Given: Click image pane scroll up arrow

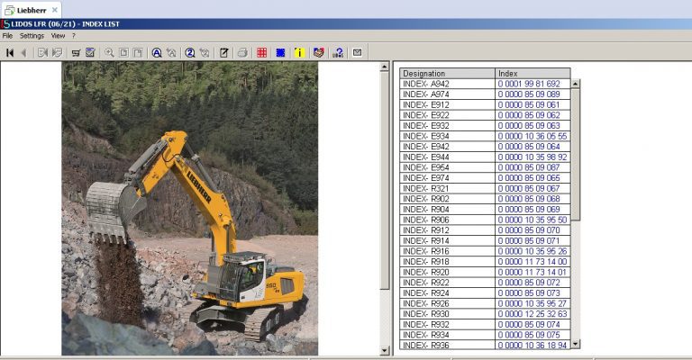Looking at the screenshot, I should [x=385, y=67].
